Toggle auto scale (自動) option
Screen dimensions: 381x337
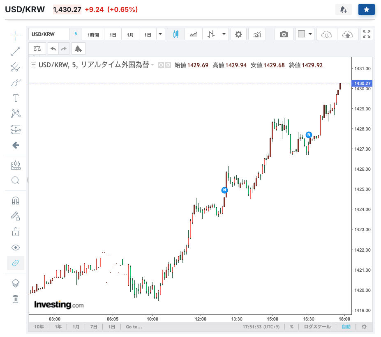(x=346, y=327)
